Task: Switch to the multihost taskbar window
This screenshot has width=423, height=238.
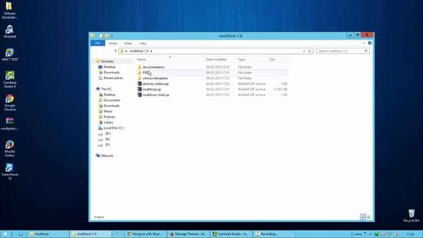Action: pos(48,234)
